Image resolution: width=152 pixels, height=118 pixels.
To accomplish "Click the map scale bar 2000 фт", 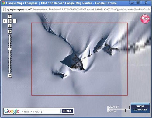I will point(119,109).
